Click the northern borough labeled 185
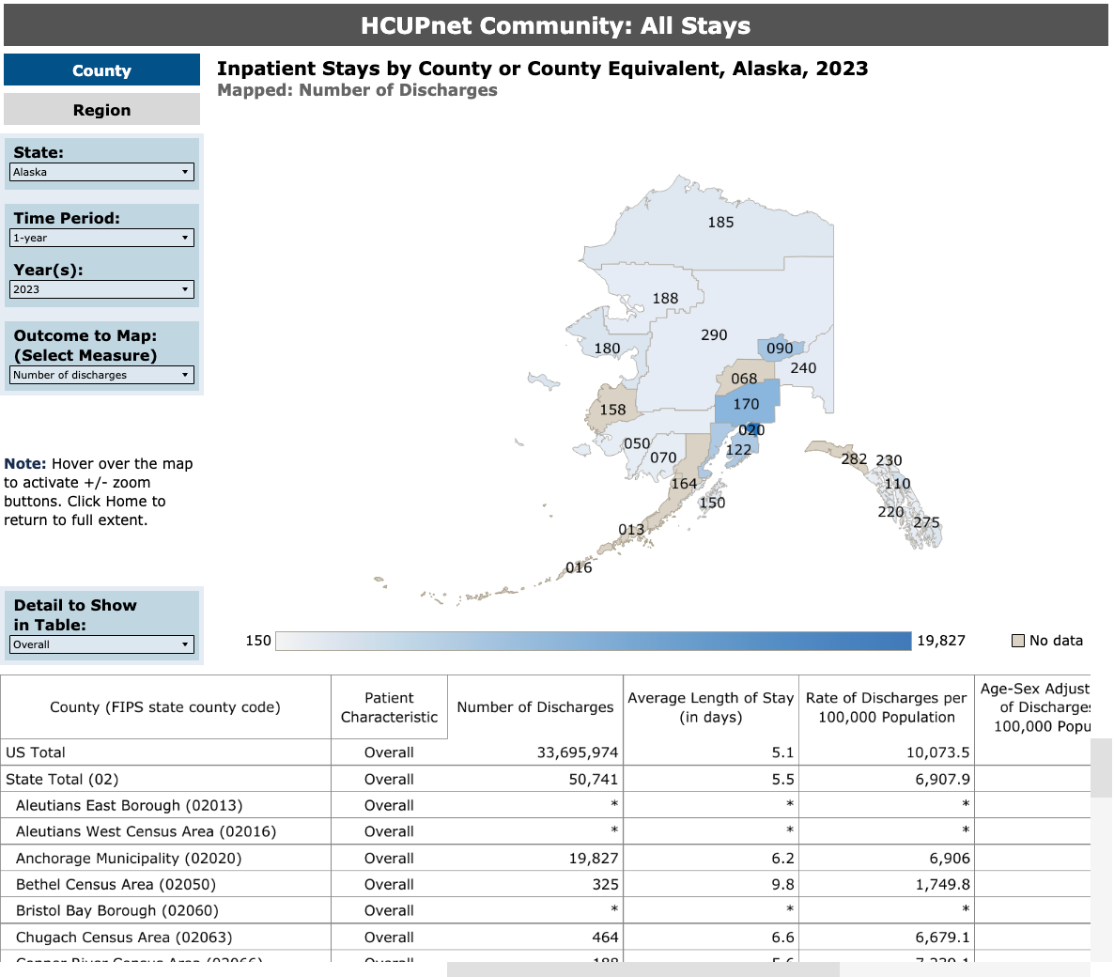Image resolution: width=1114 pixels, height=977 pixels. tap(721, 223)
